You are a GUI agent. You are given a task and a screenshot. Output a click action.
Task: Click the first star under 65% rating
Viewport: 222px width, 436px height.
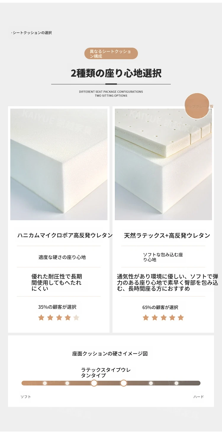coord(146,318)
